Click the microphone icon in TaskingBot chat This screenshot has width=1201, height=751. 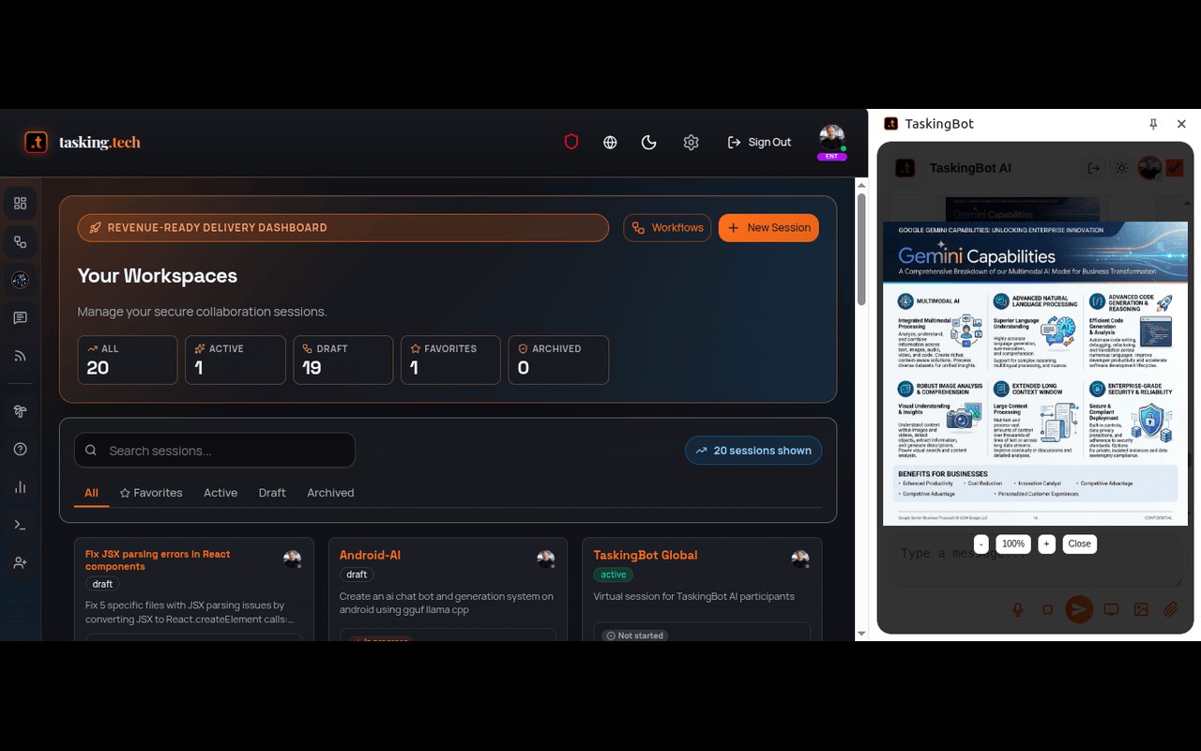[x=1018, y=610]
